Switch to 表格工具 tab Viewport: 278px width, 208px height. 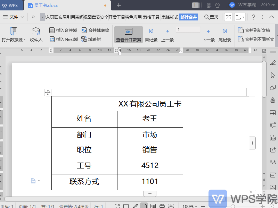tap(151, 17)
